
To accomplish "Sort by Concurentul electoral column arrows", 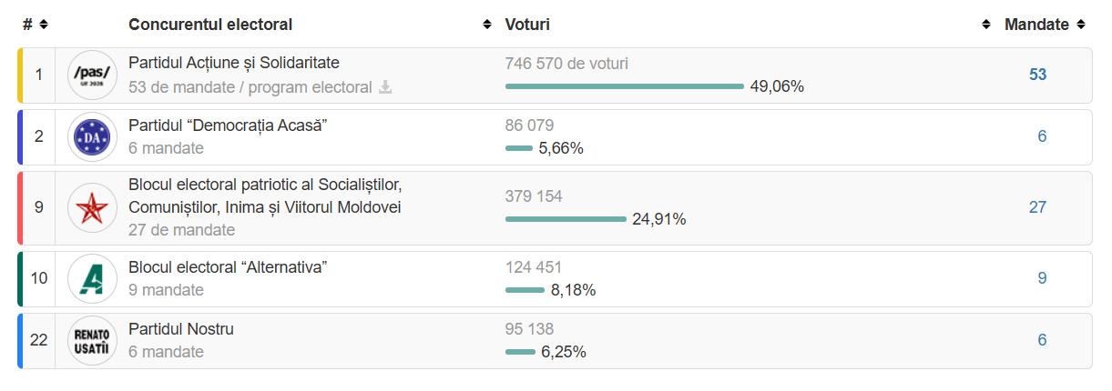I will 487,25.
